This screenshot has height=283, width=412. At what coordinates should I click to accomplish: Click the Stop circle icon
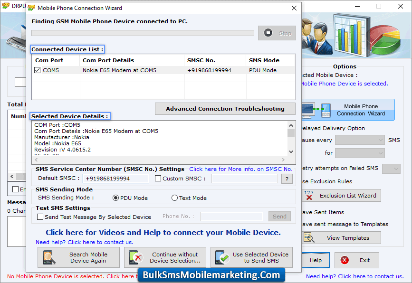coord(268,33)
